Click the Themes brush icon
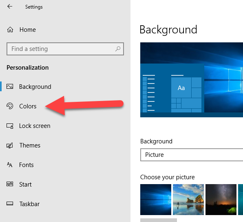The width and height of the screenshot is (243, 222). tap(10, 145)
